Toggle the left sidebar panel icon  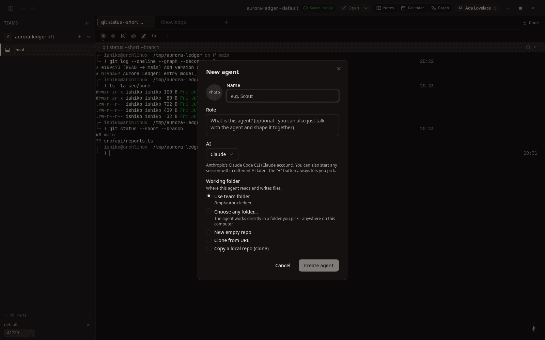(x=11, y=8)
